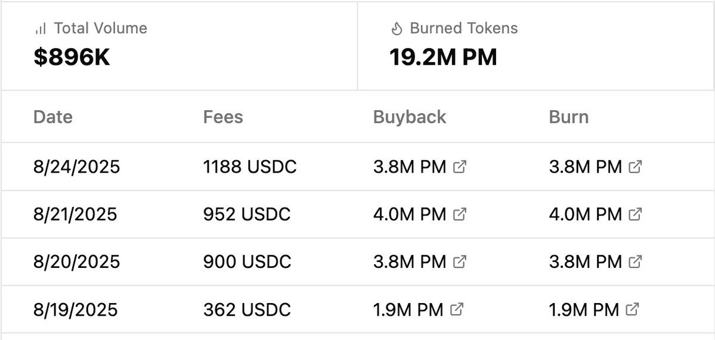
Task: Click the Burn column header
Action: click(x=568, y=117)
